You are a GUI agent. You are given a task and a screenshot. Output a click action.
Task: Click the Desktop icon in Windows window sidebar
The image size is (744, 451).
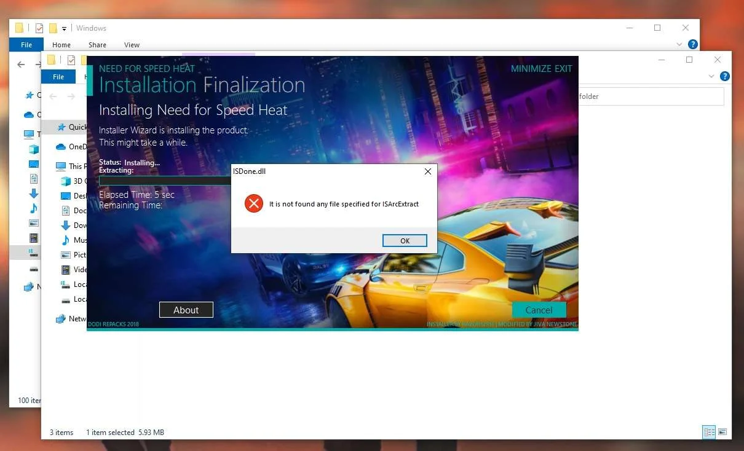pos(34,164)
